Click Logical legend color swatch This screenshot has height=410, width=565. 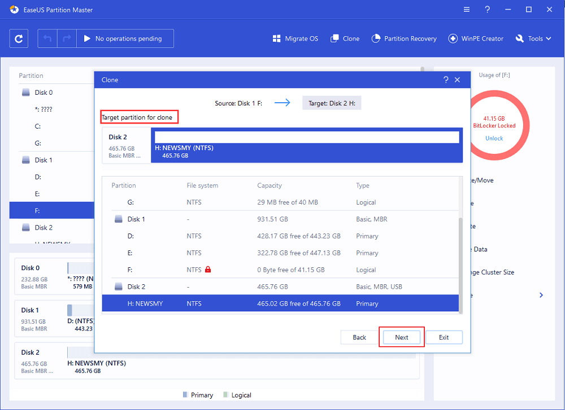[x=226, y=395]
